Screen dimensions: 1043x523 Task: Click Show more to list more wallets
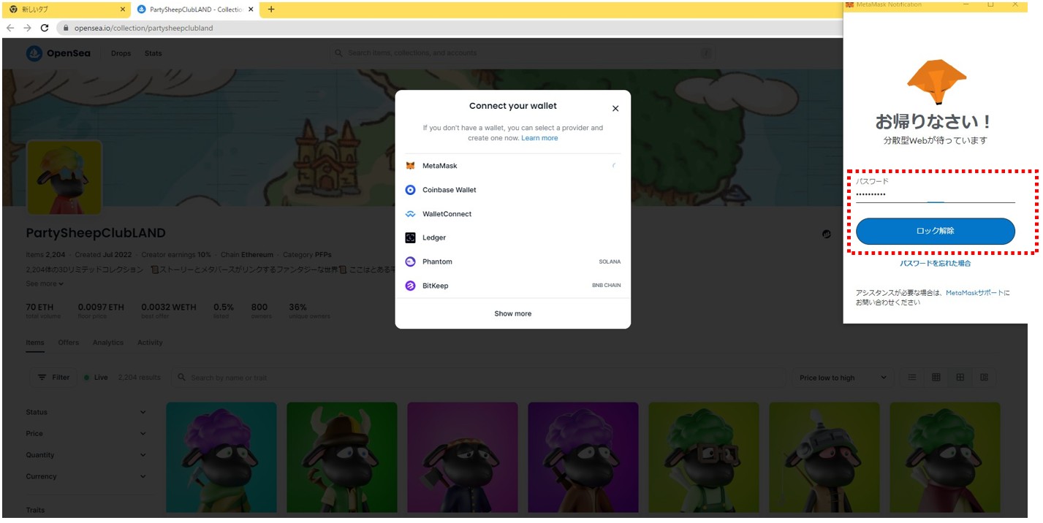click(513, 314)
